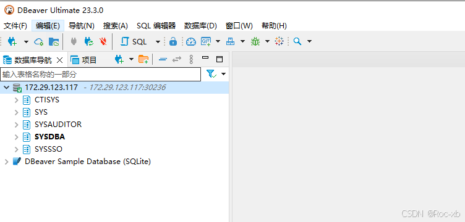Open the dropdown arrow beside stacked boxes icon
465x222 pixels.
point(242,41)
